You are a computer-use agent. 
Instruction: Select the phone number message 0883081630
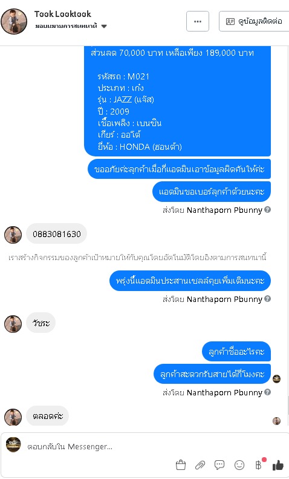[x=57, y=234]
